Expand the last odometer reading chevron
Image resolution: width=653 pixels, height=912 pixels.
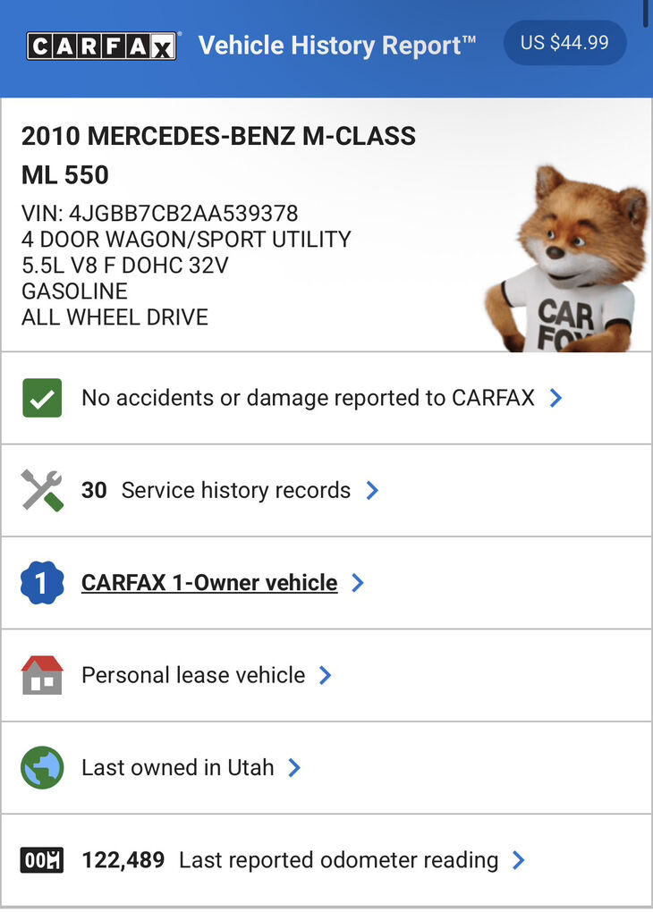pyautogui.click(x=518, y=860)
